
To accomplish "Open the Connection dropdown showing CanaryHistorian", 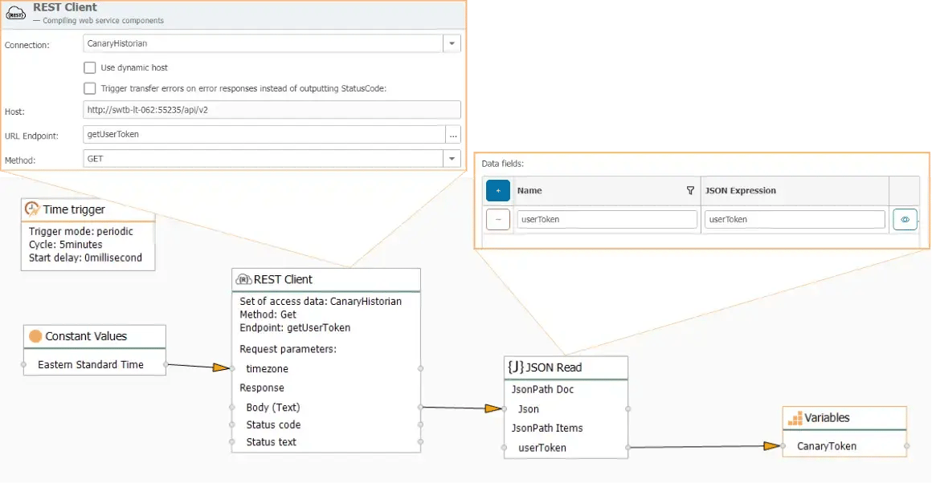I will coord(452,43).
